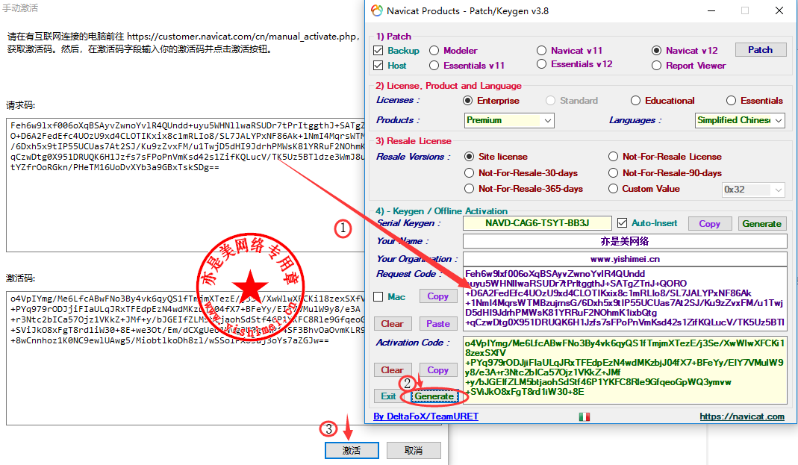Choose the Navicat v11 radio button
This screenshot has width=798, height=465.
(541, 50)
